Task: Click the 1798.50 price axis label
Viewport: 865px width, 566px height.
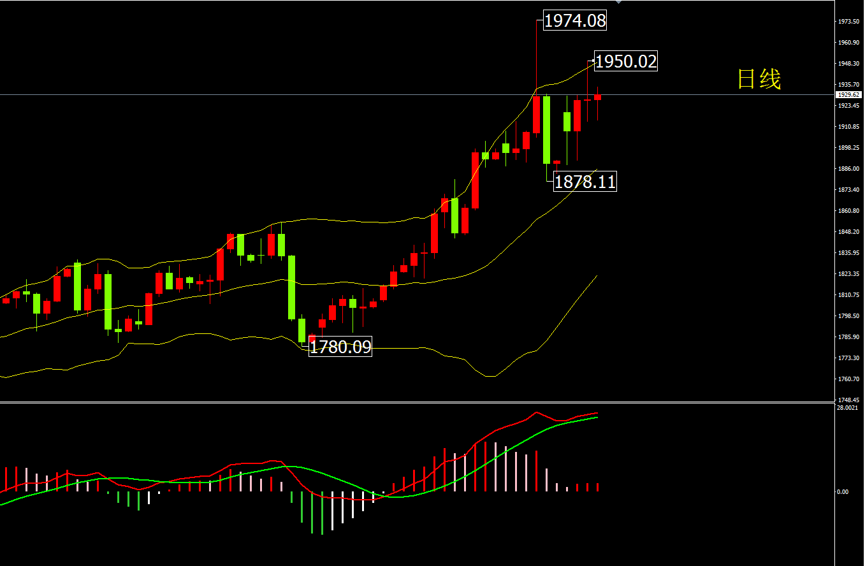Action: (x=848, y=316)
